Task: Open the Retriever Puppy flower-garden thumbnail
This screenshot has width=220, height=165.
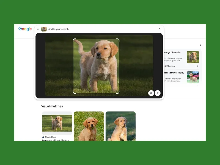Action: tap(193, 77)
